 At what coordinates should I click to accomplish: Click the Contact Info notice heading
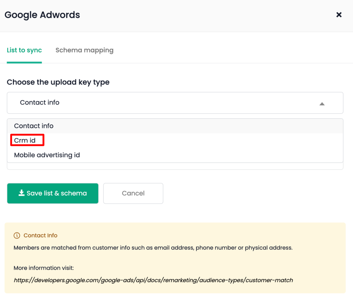(x=41, y=235)
